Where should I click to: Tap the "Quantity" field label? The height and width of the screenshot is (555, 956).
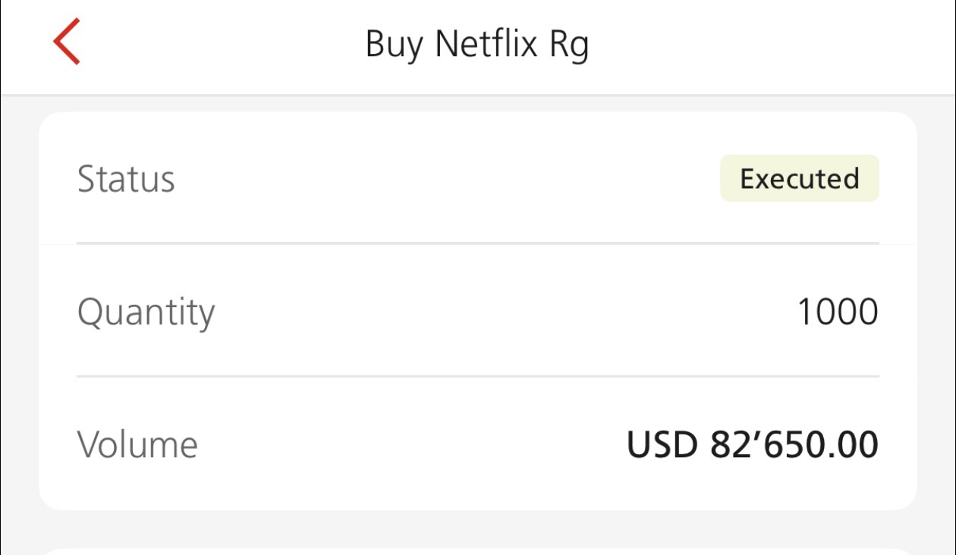click(146, 312)
